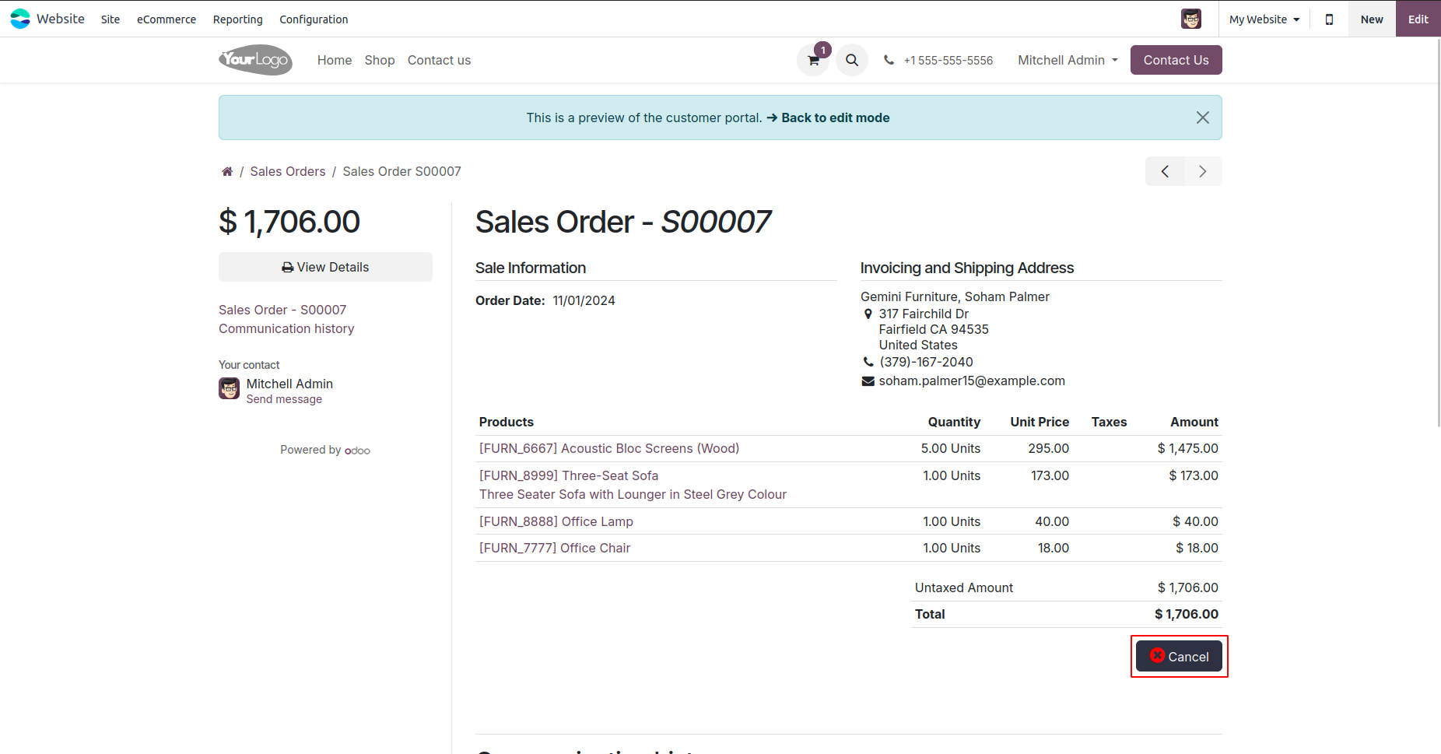
Task: Click Send message under Mitchell Admin
Action: click(284, 399)
